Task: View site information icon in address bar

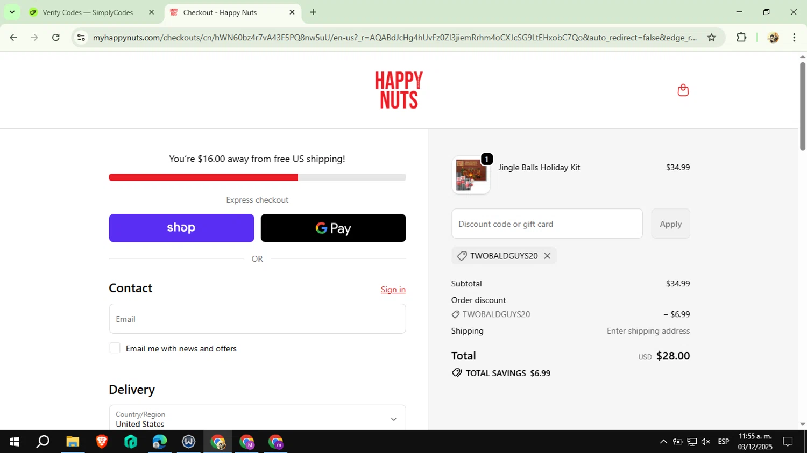Action: (x=81, y=37)
